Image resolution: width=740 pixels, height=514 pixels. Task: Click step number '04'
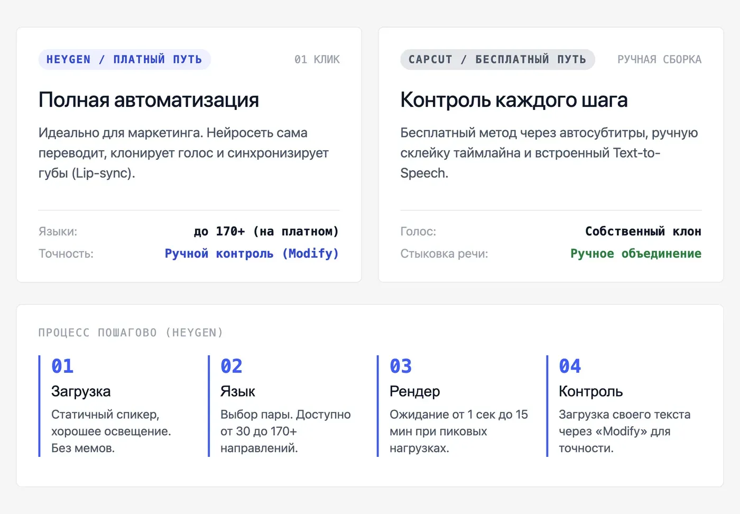click(570, 366)
